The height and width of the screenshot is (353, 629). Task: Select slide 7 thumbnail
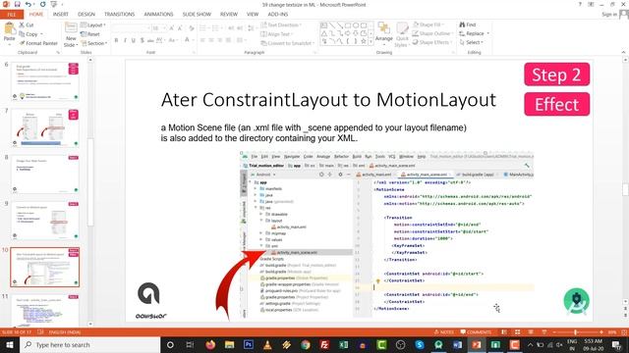[45, 128]
